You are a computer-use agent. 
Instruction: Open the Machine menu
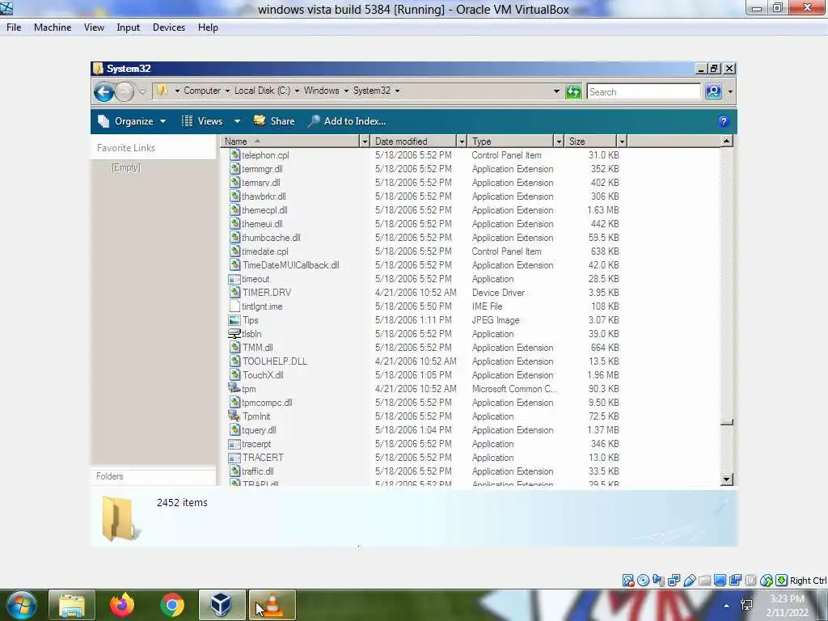tap(53, 27)
